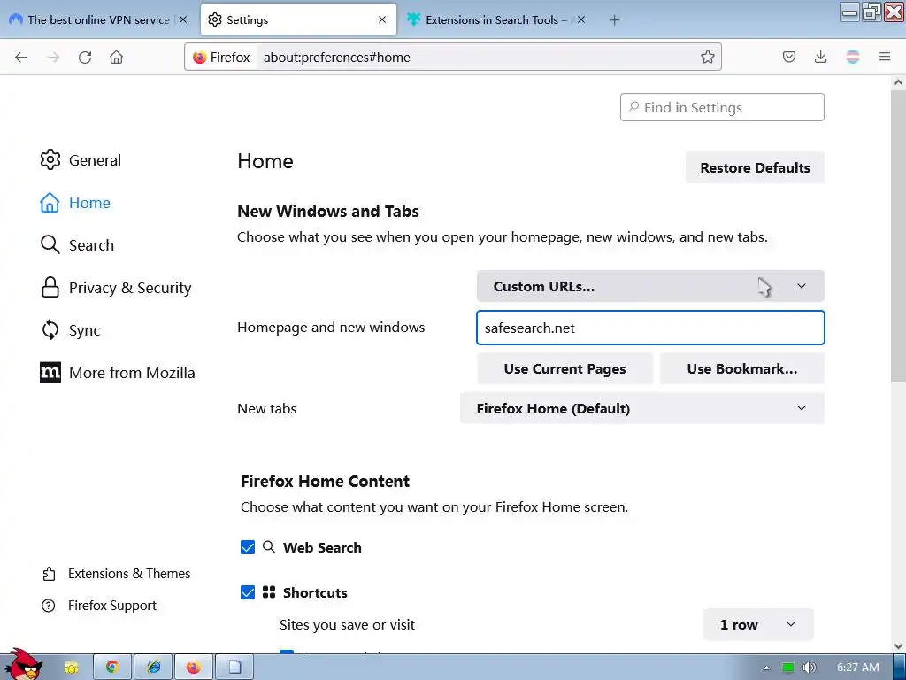Open the home page icon in toolbar
The image size is (906, 680).
116,57
